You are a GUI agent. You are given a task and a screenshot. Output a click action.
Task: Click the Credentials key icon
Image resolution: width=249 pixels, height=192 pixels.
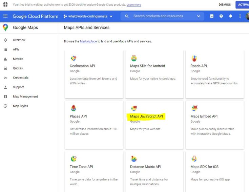point(5,78)
